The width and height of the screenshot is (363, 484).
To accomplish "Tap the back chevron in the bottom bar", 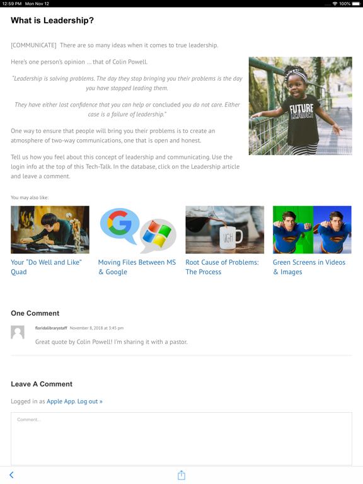I will [12, 475].
